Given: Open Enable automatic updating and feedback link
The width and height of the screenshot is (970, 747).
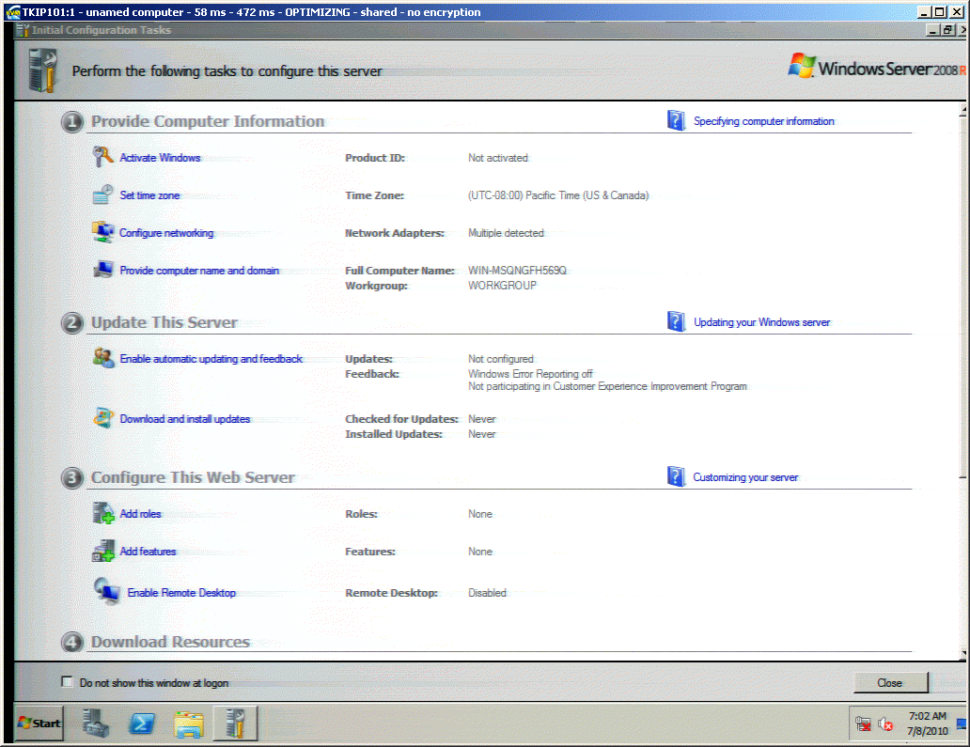Looking at the screenshot, I should click(211, 359).
